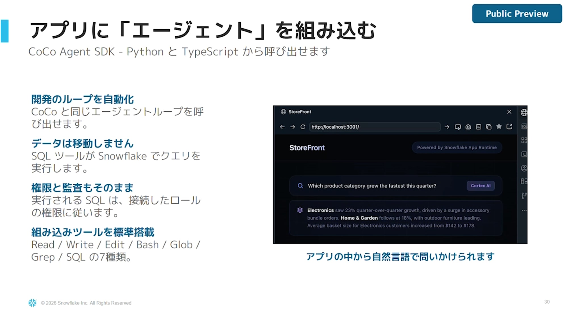
Task: Click the CoCo Agent SDK subtitle
Action: point(179,52)
